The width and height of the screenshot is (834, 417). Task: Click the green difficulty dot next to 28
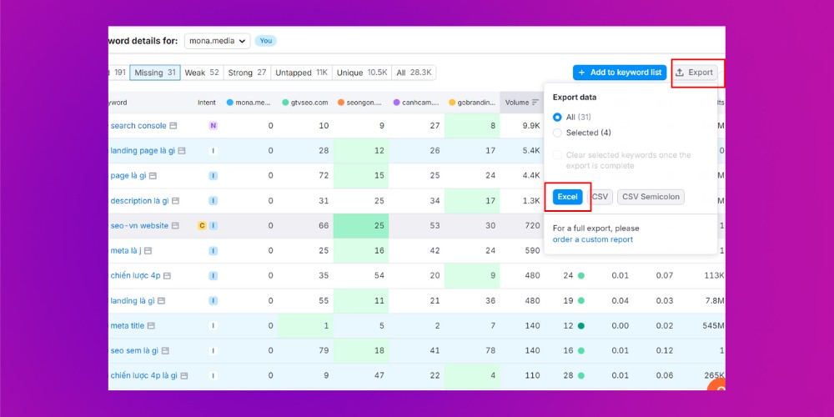581,375
